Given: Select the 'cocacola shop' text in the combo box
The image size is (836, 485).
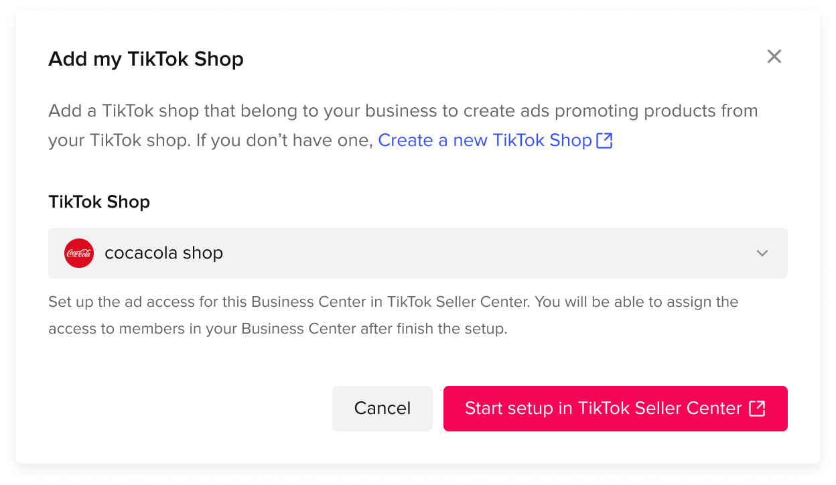Looking at the screenshot, I should (163, 253).
